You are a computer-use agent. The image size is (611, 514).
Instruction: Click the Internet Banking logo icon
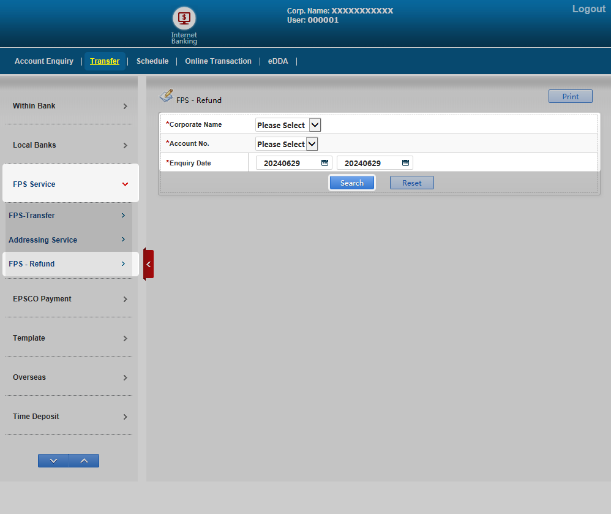pos(184,19)
